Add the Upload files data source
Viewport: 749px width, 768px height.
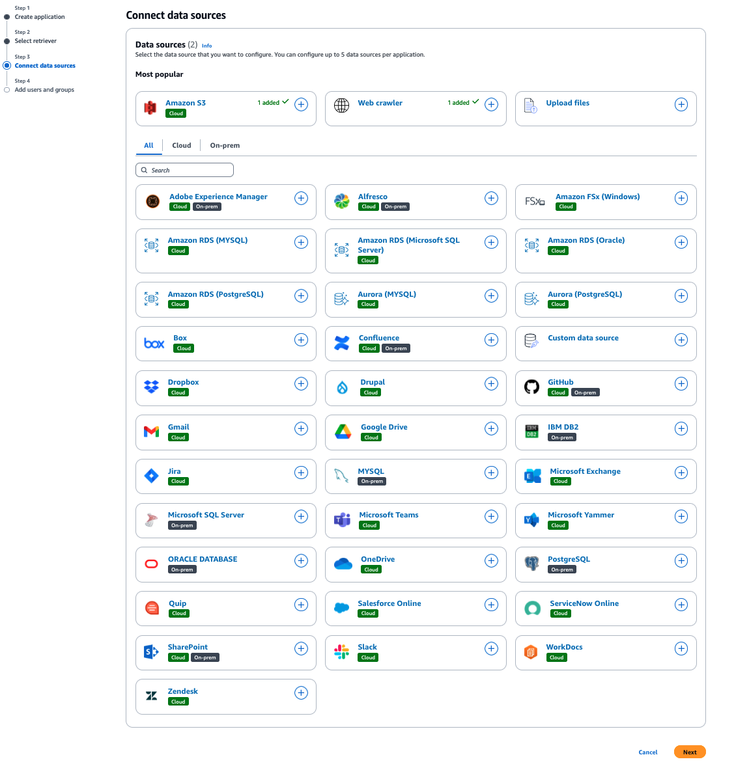click(x=681, y=104)
